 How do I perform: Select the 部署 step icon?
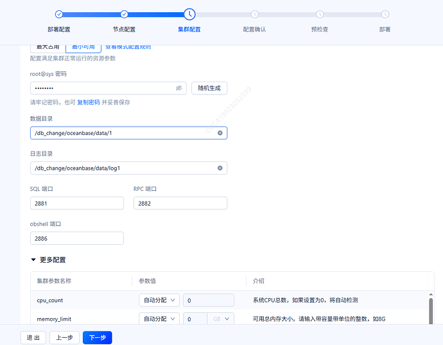[385, 14]
